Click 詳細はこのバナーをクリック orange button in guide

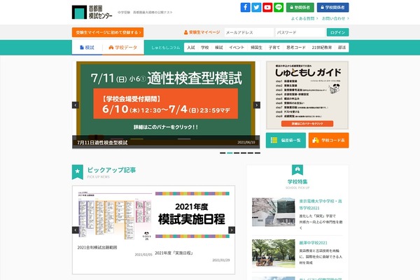tap(307, 123)
